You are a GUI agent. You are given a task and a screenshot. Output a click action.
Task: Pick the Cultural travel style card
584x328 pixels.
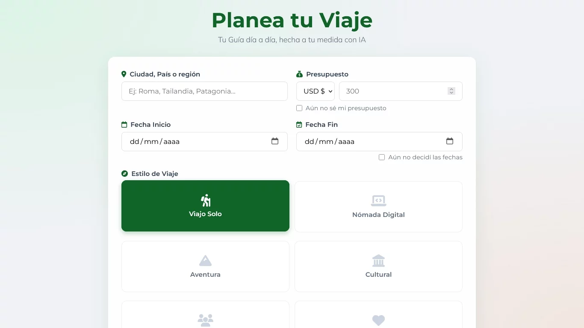coord(378,266)
